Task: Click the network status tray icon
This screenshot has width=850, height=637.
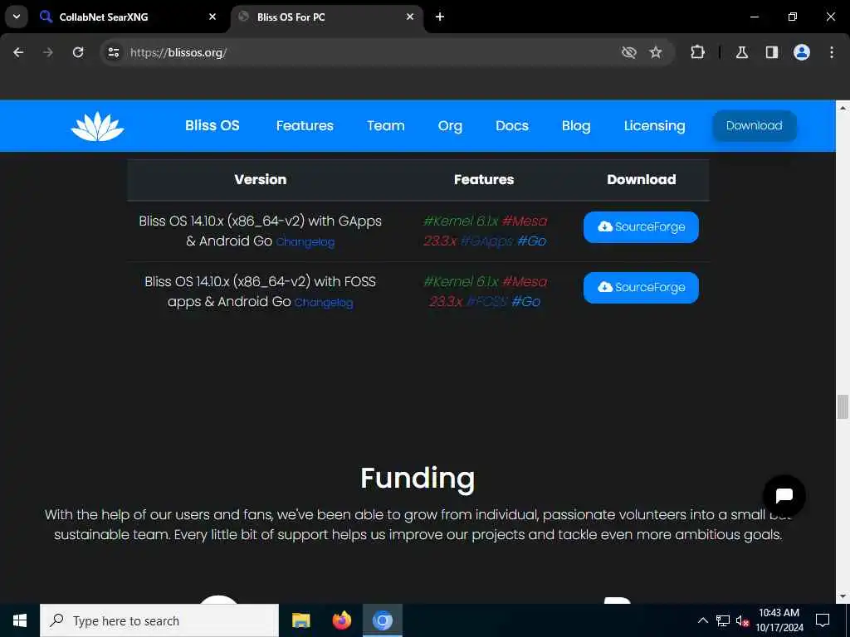Action: click(x=723, y=620)
